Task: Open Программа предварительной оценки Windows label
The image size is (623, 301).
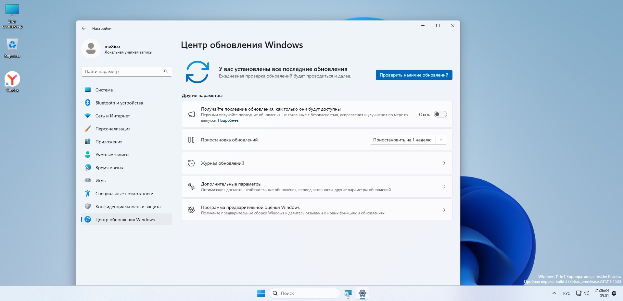Action: click(250, 207)
